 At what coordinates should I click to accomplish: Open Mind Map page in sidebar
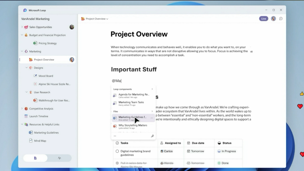tap(40, 141)
